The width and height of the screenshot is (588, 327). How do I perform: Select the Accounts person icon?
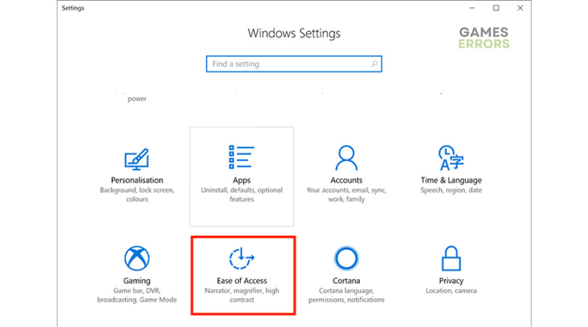pyautogui.click(x=346, y=158)
